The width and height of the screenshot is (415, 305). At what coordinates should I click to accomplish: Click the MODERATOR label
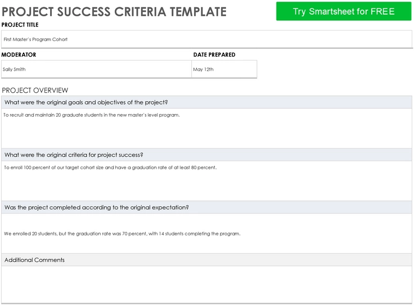coord(19,54)
